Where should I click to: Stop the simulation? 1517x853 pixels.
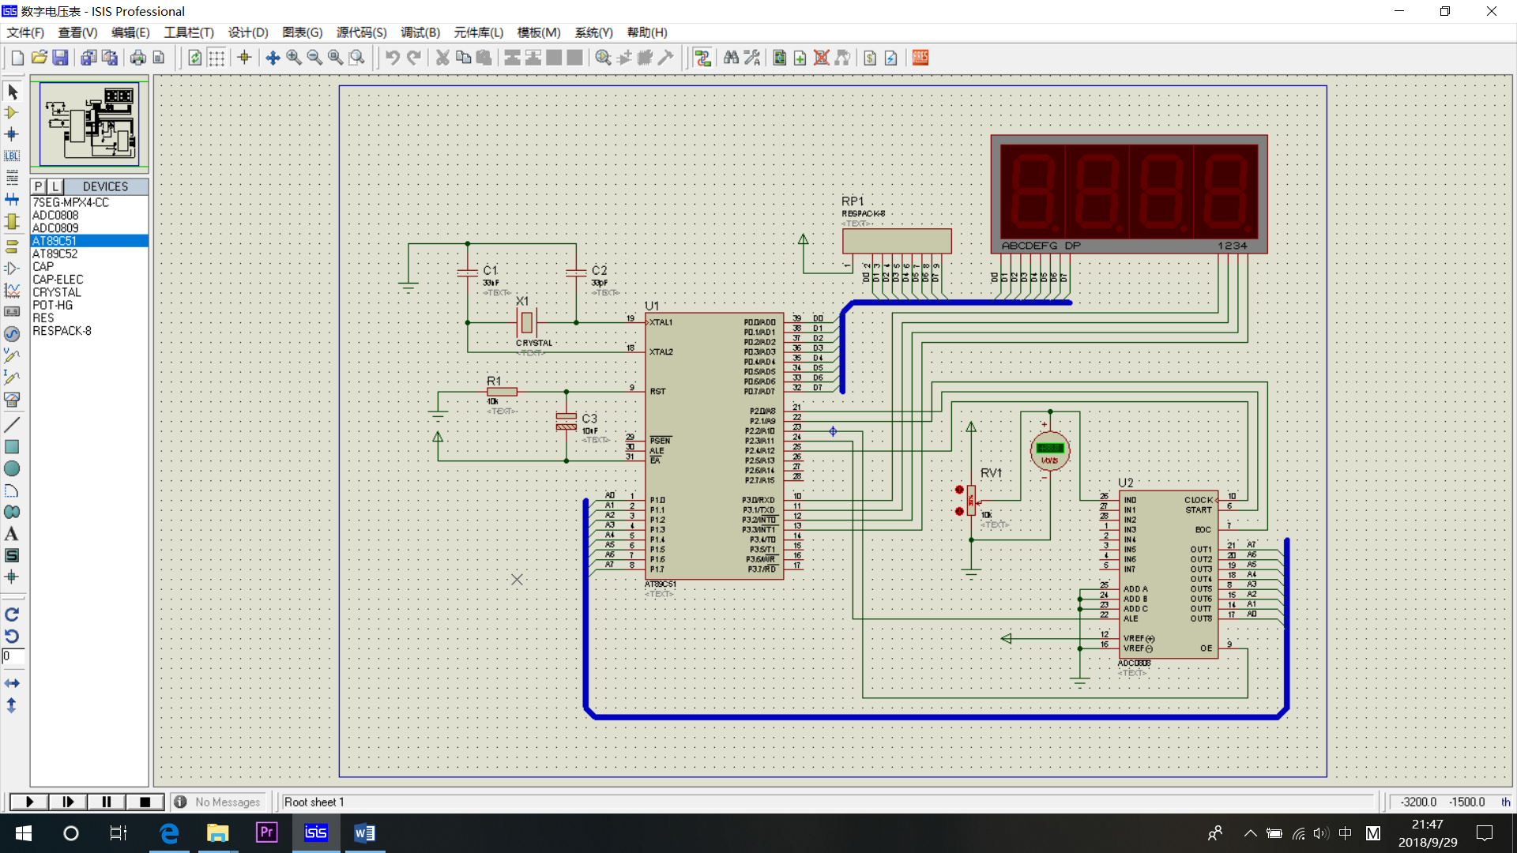pos(145,802)
